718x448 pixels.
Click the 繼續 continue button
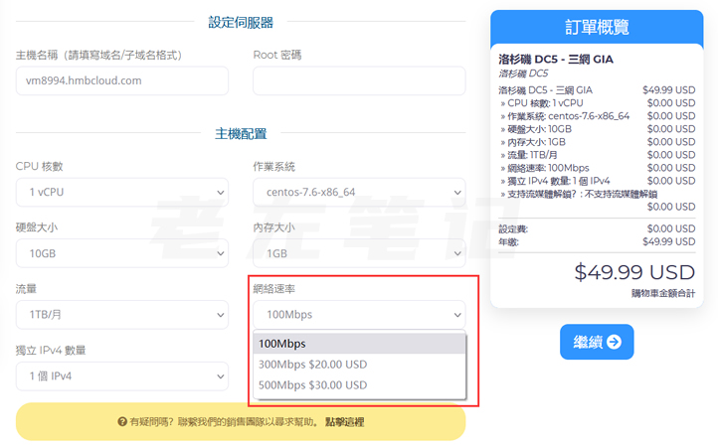point(597,342)
